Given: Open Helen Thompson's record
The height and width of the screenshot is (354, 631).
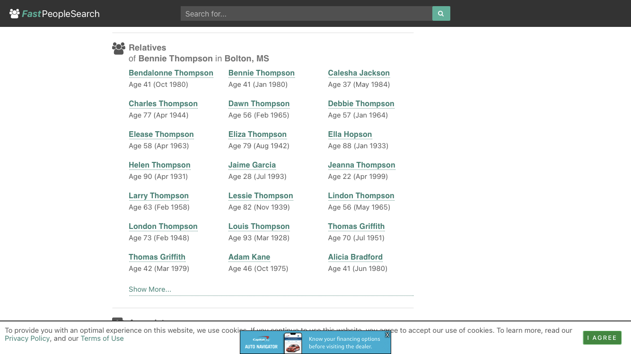Looking at the screenshot, I should (x=160, y=165).
